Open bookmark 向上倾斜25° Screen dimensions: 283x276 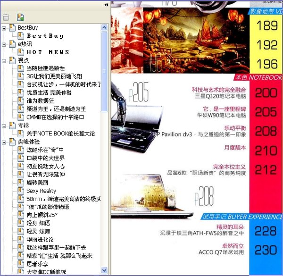click(x=42, y=215)
